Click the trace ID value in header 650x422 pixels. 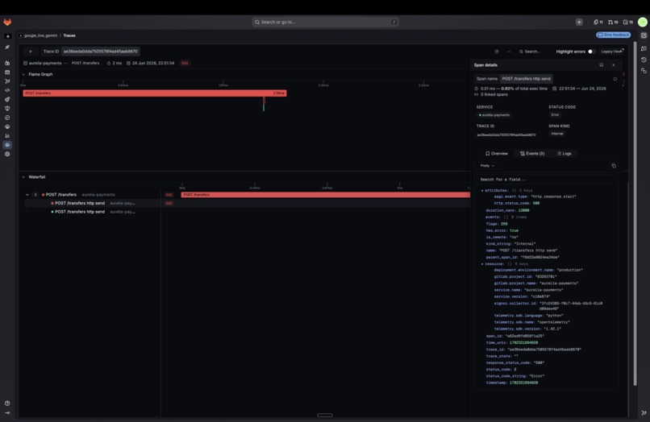pos(100,52)
